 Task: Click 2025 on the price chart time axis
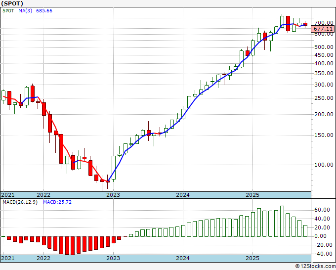pos(252,195)
